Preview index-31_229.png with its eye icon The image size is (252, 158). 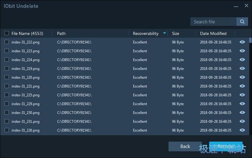point(242,104)
